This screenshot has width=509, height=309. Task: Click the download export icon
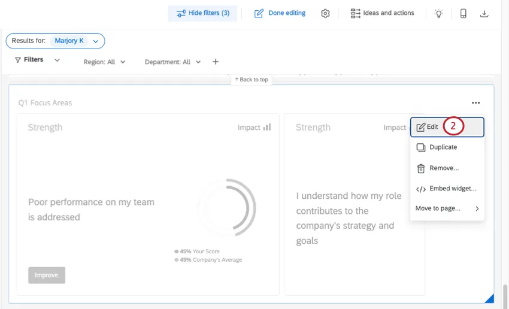click(x=484, y=13)
